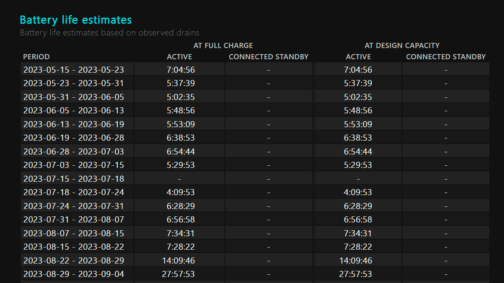Select the period 2023-08-07 - 2023-08-15

tap(74, 233)
